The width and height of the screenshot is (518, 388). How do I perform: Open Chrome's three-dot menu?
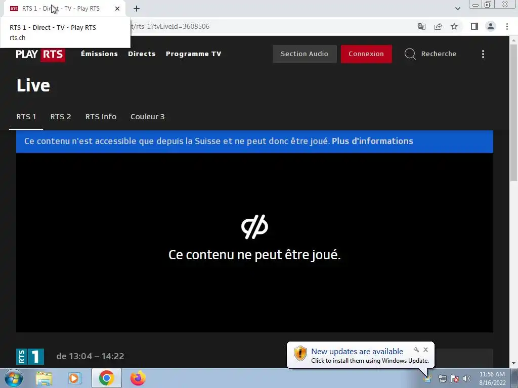point(507,26)
